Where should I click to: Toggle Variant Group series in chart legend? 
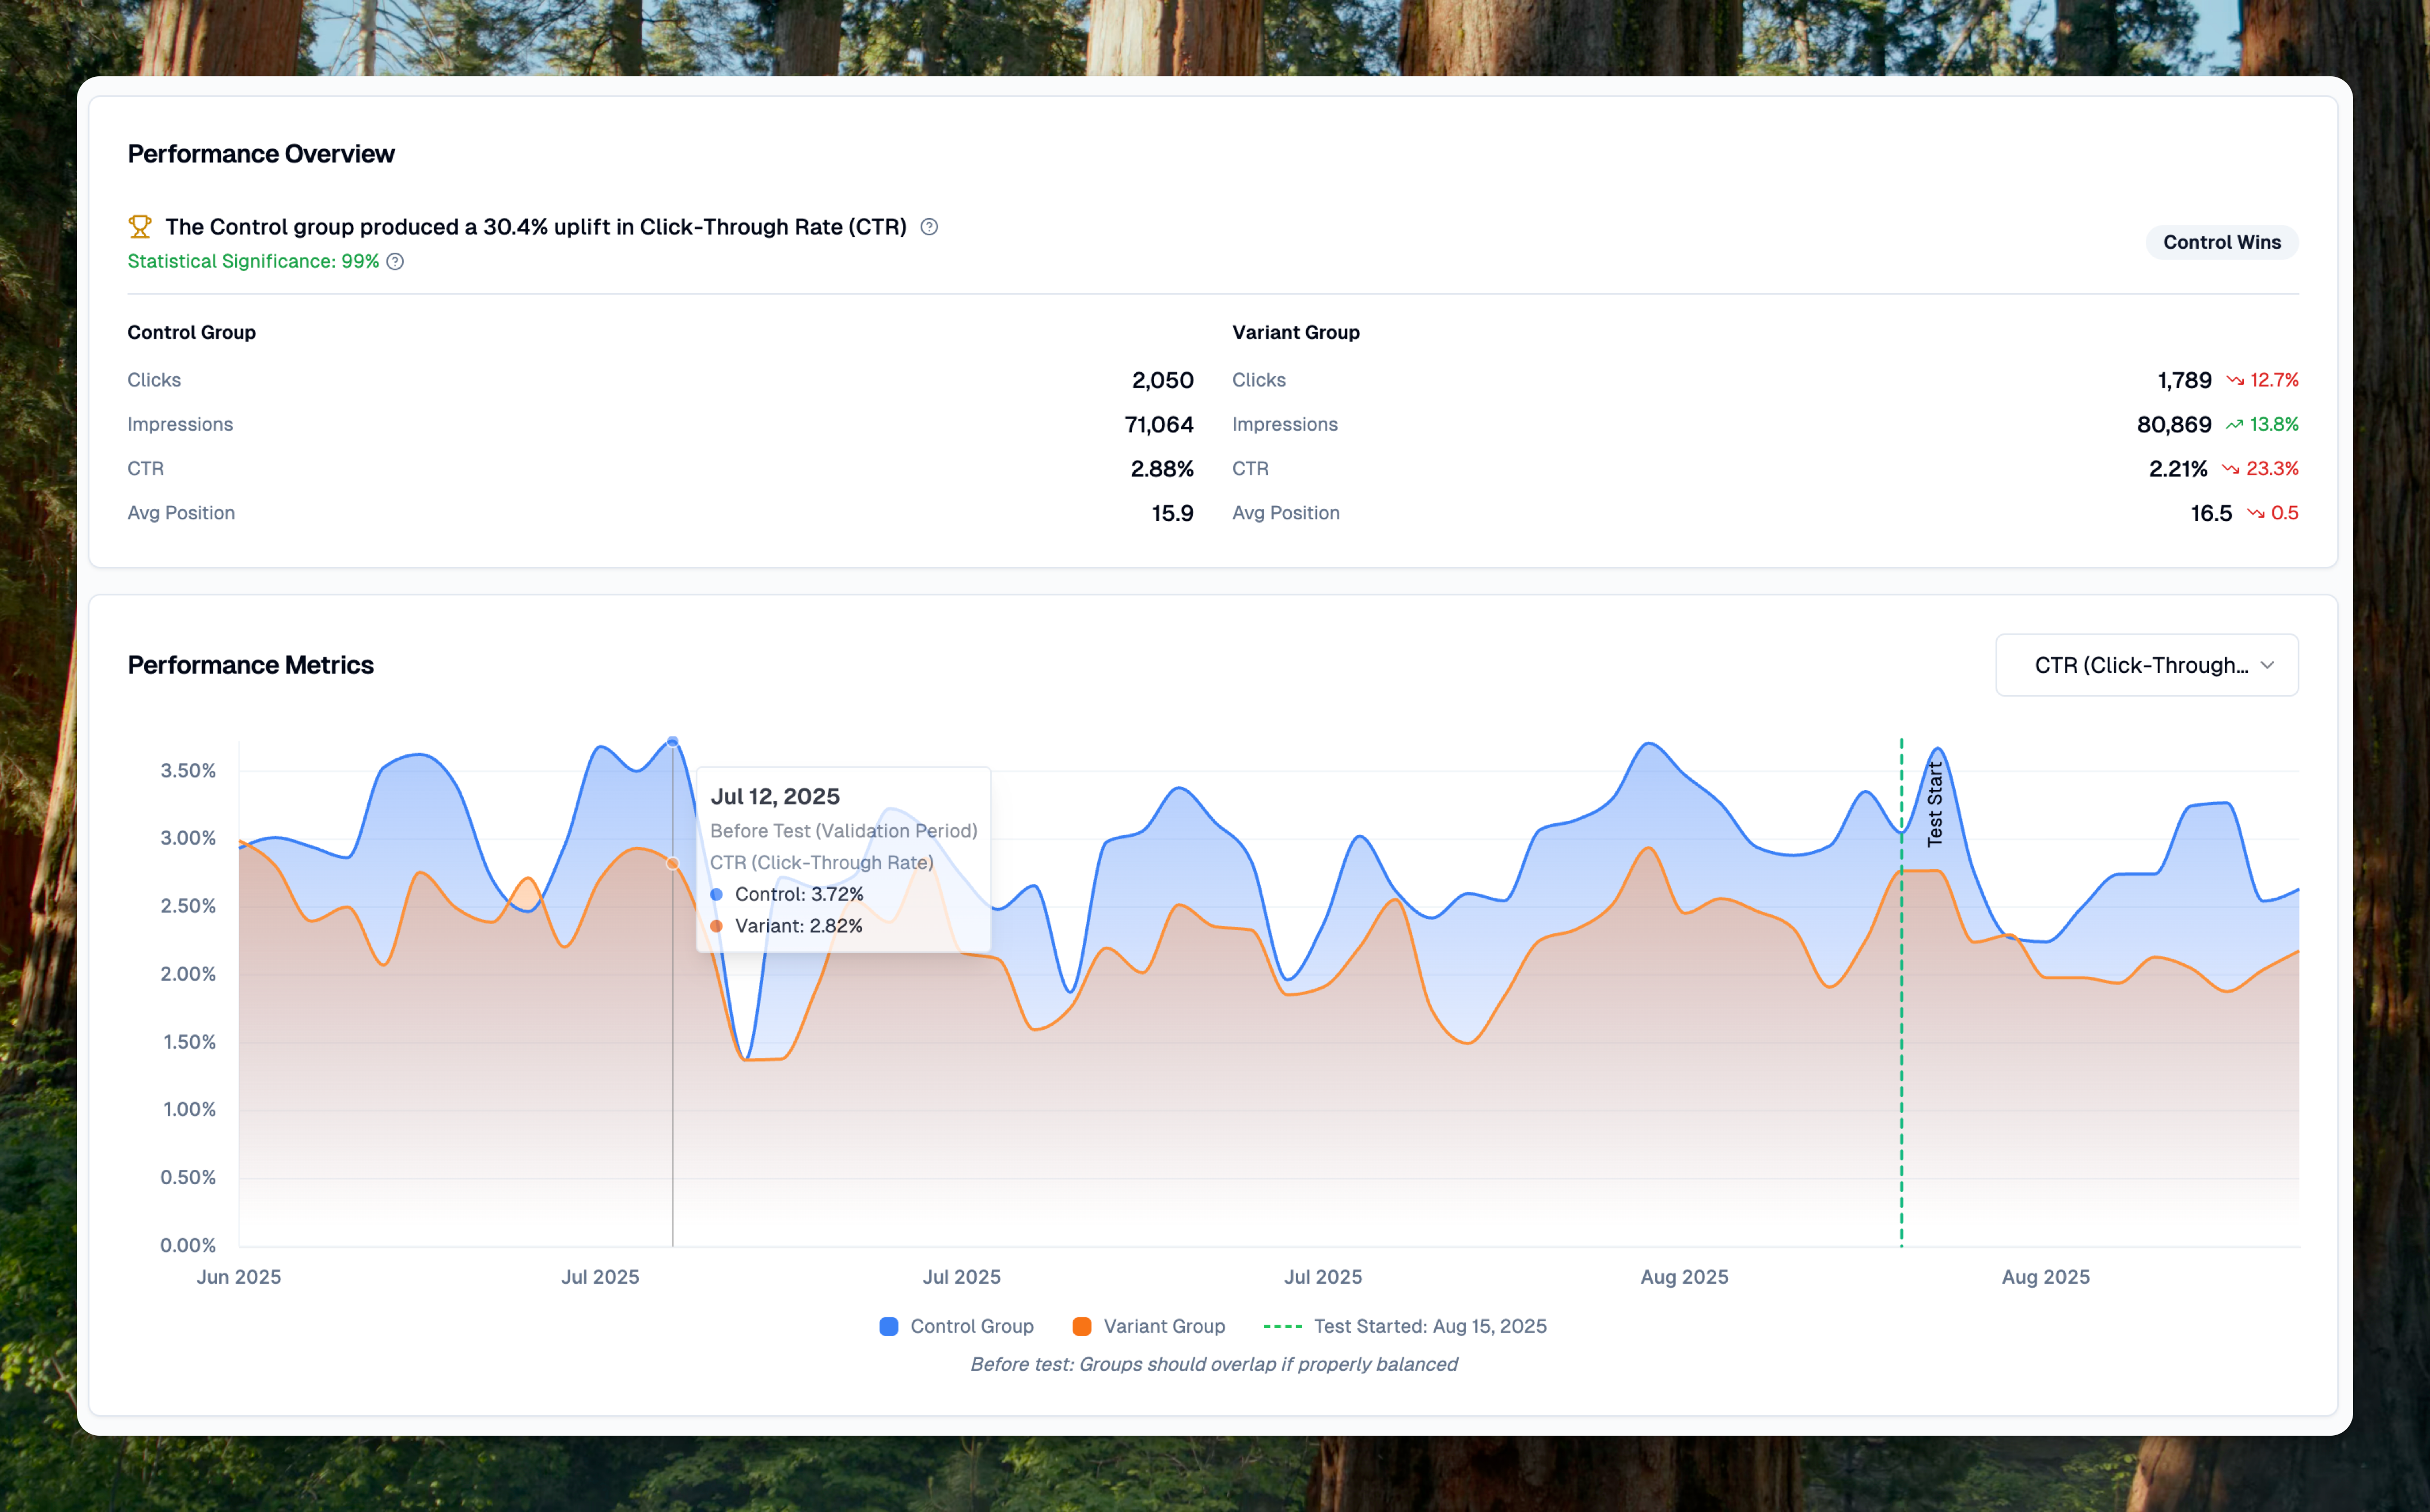click(x=1164, y=1326)
